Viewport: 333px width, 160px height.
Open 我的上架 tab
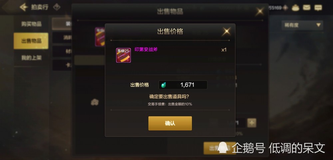coord(31,58)
